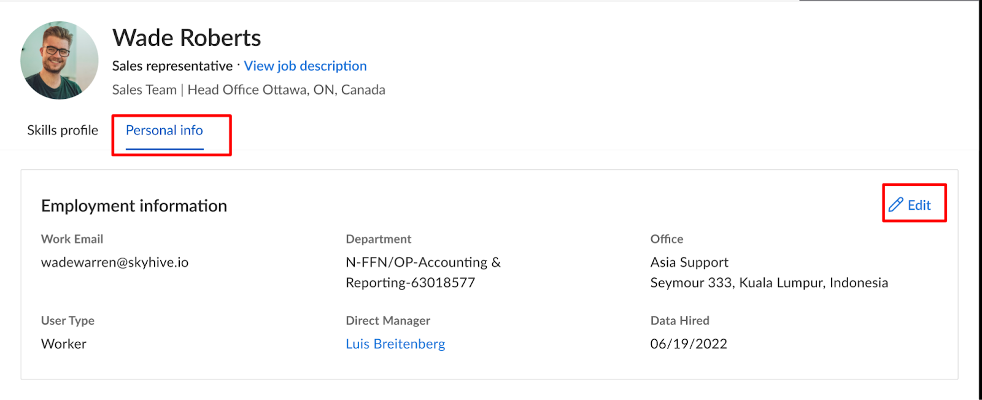Click the Work Email field label
Screen dimensions: 982x400
coord(72,239)
